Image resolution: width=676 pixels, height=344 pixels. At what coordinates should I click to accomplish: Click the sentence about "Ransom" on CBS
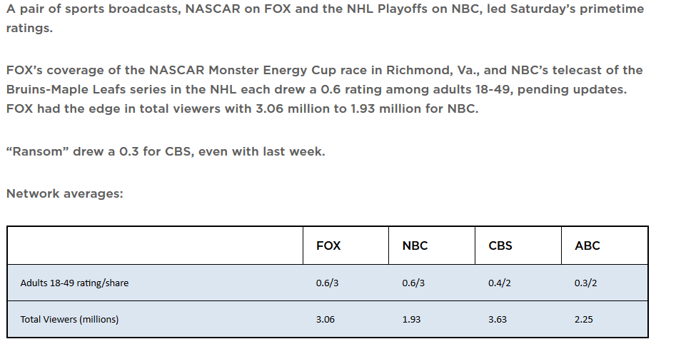tap(165, 152)
